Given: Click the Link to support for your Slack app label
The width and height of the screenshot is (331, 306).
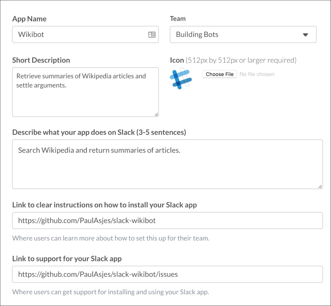Looking at the screenshot, I should 67,259.
